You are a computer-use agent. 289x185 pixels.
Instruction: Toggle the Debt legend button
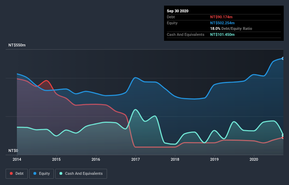pos(17,174)
